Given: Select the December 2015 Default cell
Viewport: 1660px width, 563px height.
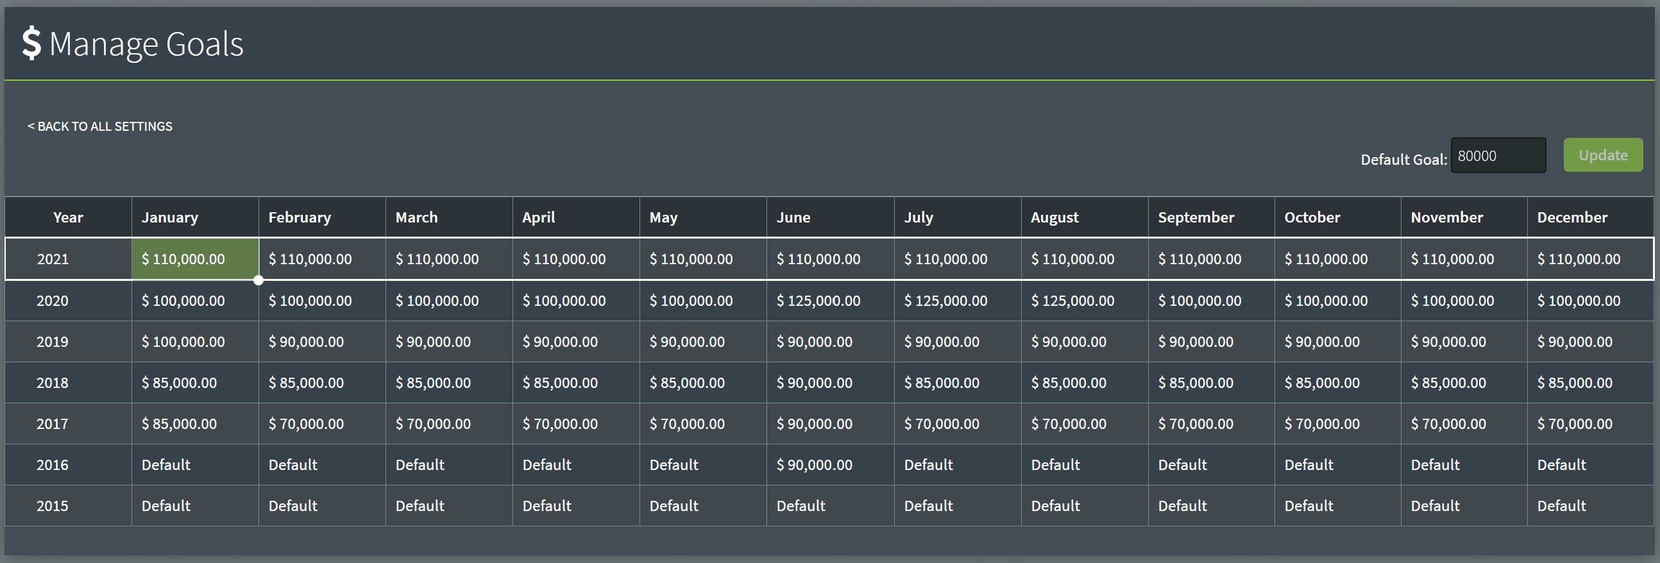Looking at the screenshot, I should click(x=1561, y=507).
